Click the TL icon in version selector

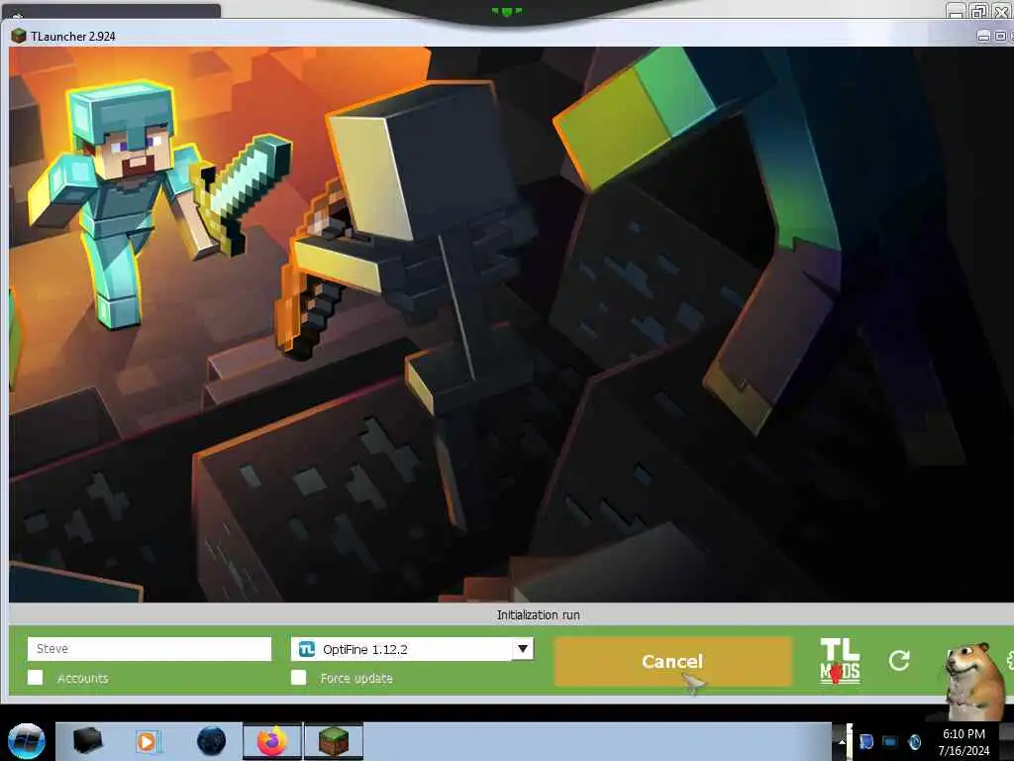pyautogui.click(x=307, y=649)
